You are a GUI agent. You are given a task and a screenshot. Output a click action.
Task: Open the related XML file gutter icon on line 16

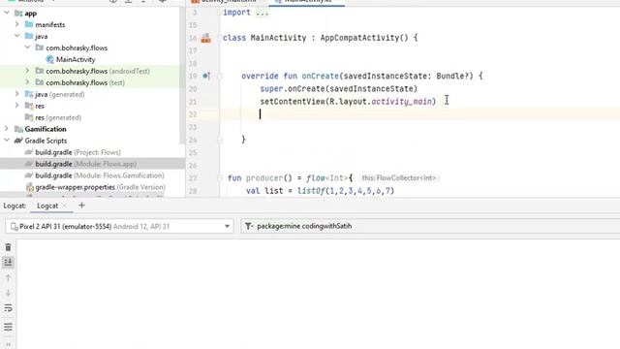coord(206,38)
